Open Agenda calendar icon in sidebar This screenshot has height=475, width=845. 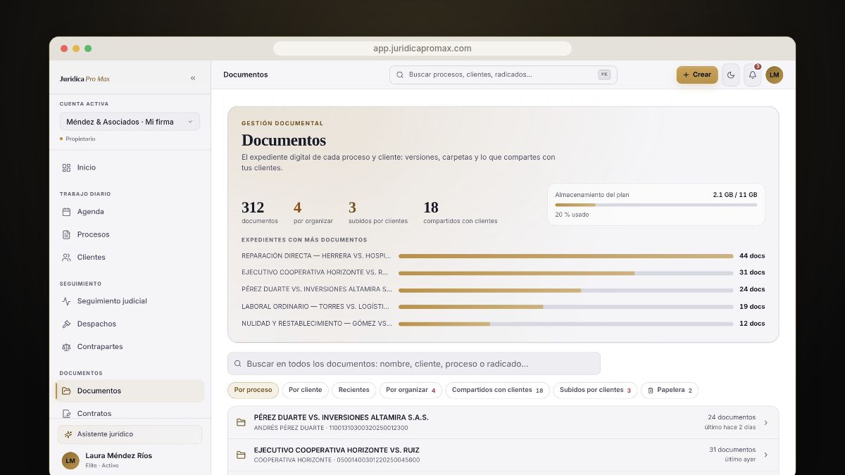(x=66, y=212)
